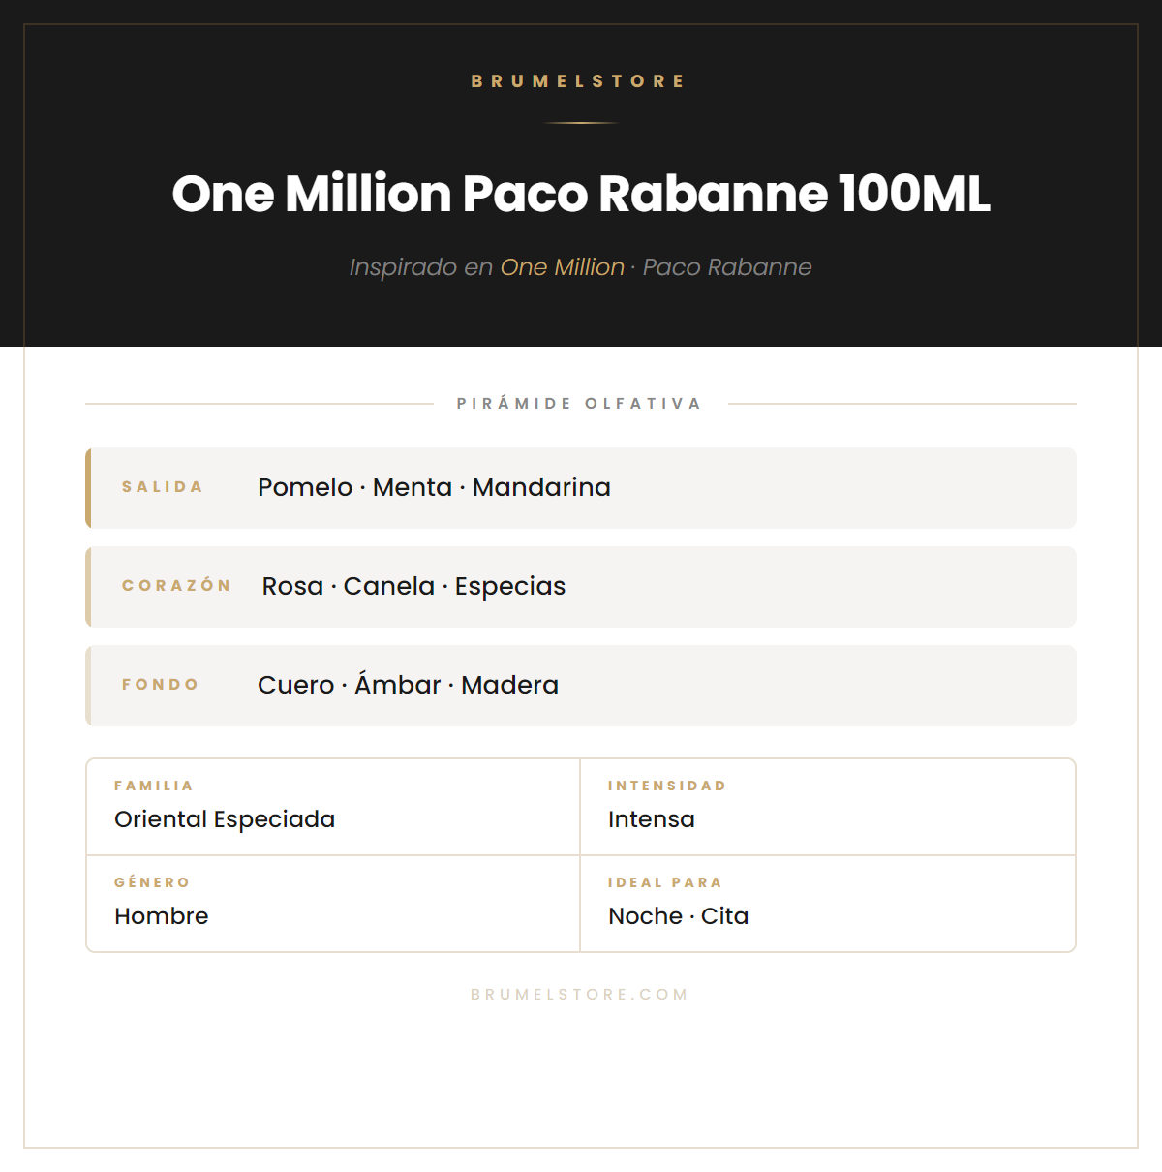Click the footer text 'BRUMELSTORE.COM'
Image resolution: width=1162 pixels, height=1172 pixels.
point(579,995)
